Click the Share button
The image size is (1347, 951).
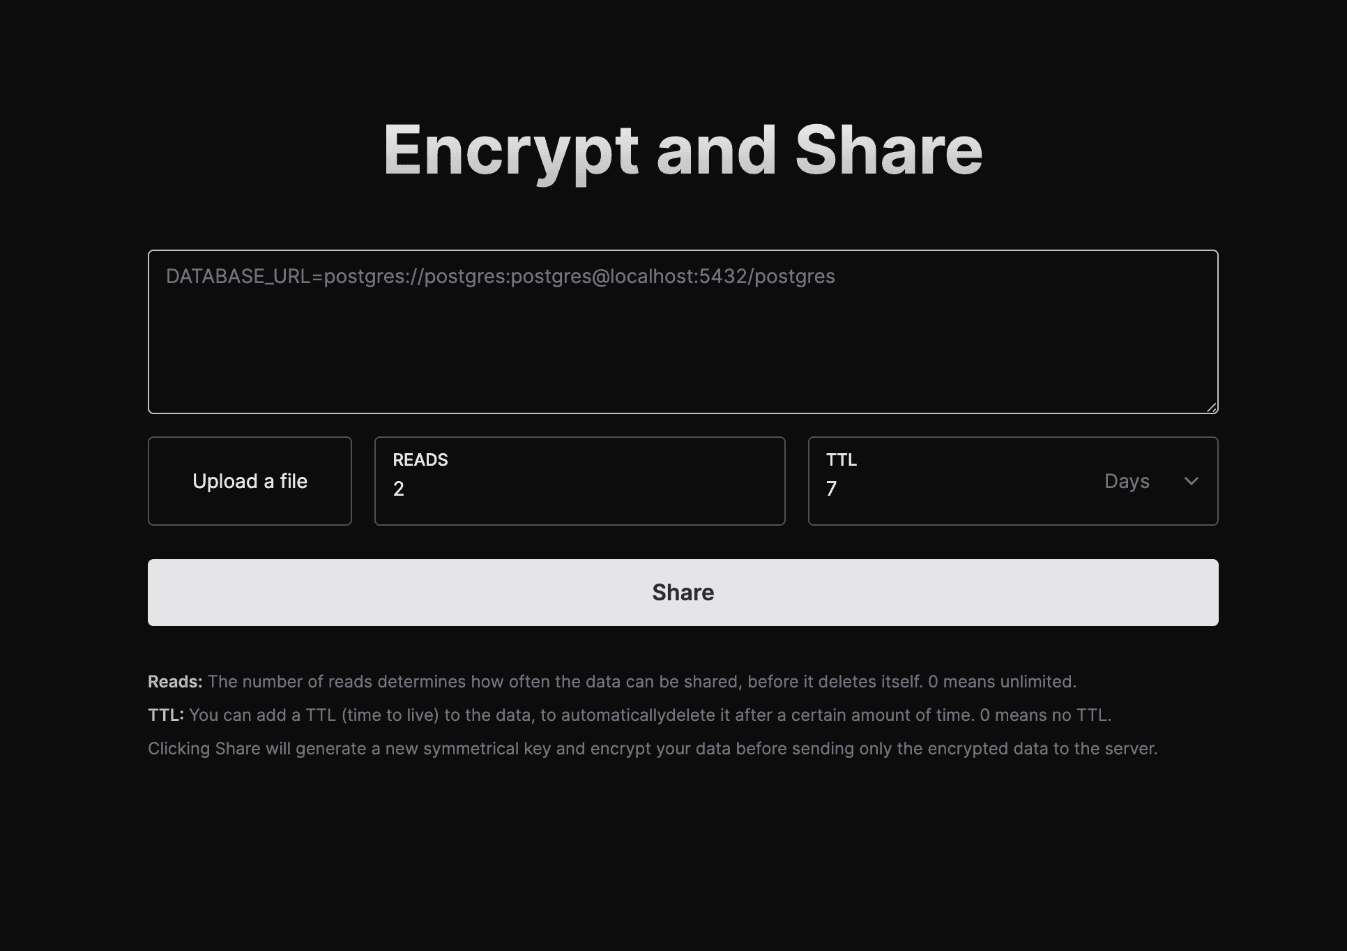coord(683,592)
